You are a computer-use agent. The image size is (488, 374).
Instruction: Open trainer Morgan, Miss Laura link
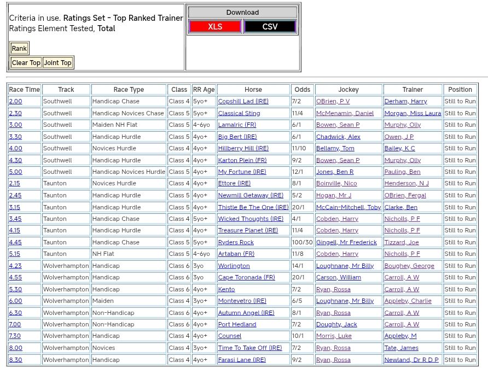pyautogui.click(x=413, y=113)
